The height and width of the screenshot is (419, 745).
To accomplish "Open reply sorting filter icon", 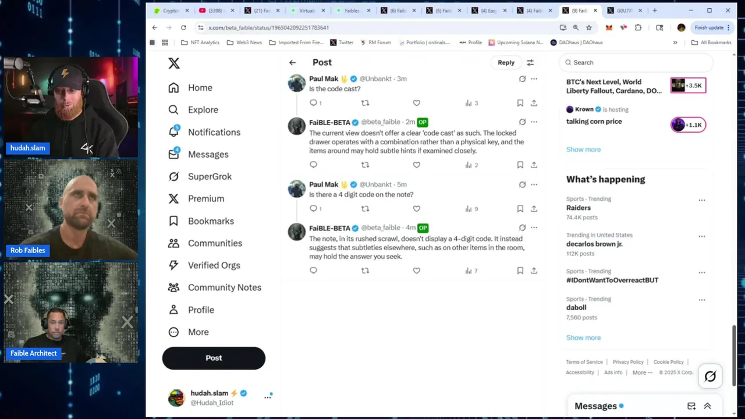I will tap(530, 62).
